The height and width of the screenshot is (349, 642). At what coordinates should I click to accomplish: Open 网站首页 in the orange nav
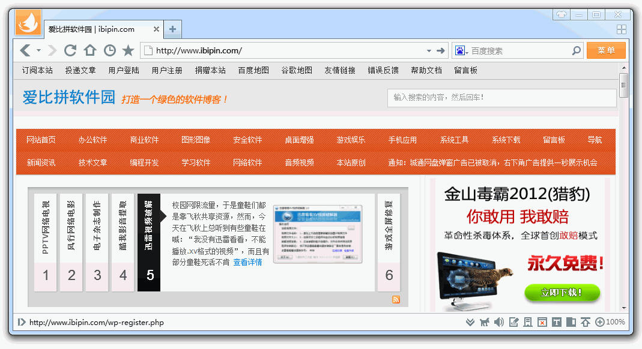(41, 140)
